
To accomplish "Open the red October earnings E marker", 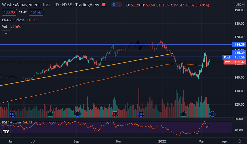I will 115,114.
